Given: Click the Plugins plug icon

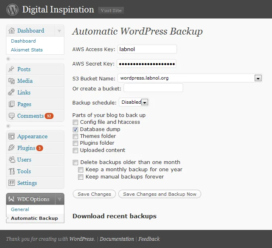Looking at the screenshot, I should click(11, 148).
